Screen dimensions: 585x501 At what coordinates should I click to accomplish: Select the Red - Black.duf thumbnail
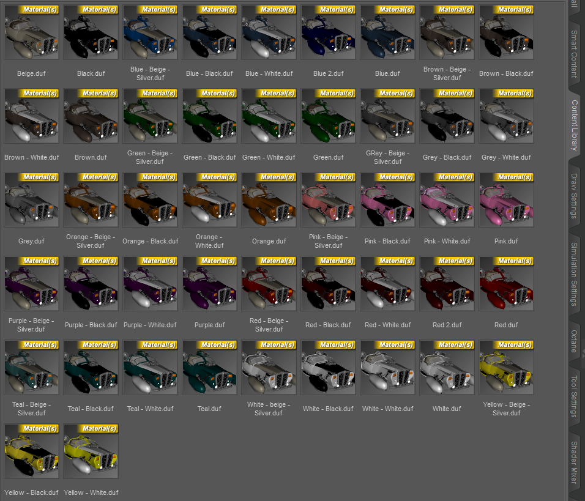[x=328, y=283]
